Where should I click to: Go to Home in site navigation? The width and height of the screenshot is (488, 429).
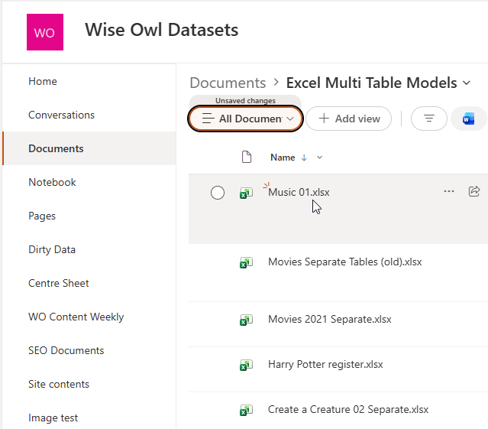43,81
